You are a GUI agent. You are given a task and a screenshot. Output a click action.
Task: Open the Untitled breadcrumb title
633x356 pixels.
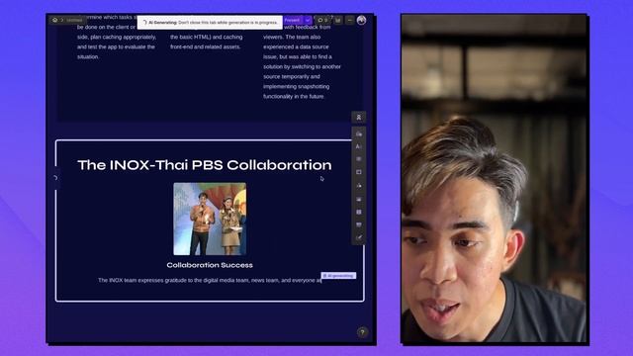[x=74, y=20]
